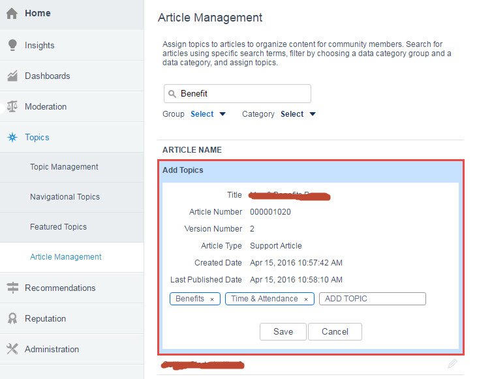Click the pencil edit icon on article row
477x379 pixels.
pos(452,364)
